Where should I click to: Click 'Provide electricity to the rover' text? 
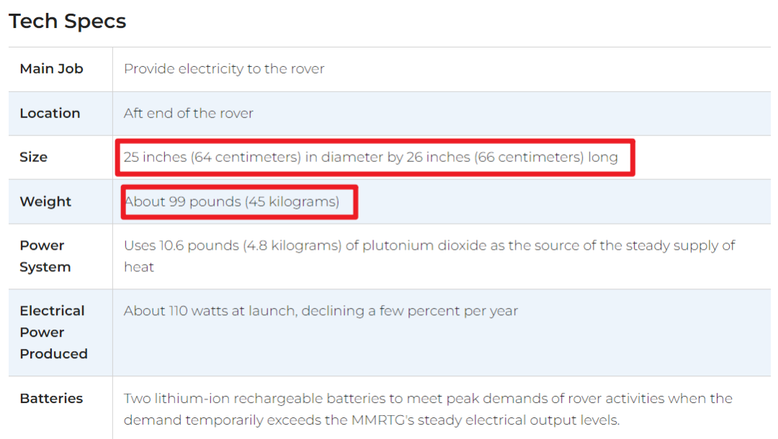coord(224,69)
